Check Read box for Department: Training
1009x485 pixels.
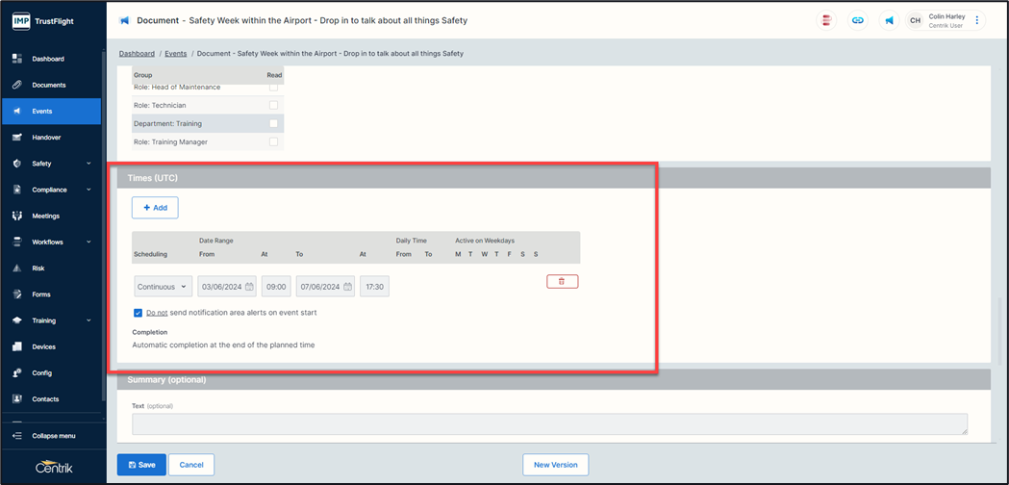pyautogui.click(x=273, y=123)
